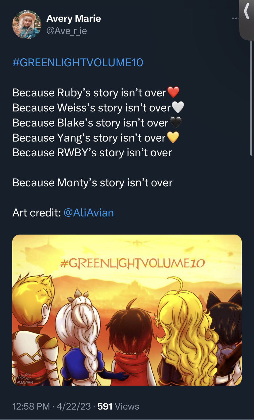254x420 pixels.
Task: Select the "Because Monty's story isn't over" line
Action: [92, 183]
